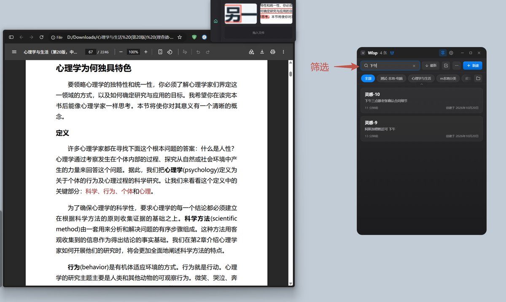Viewport: 506px width, 302px height.
Task: Select the 心理学与生活 category tab in Wisp
Action: point(421,78)
